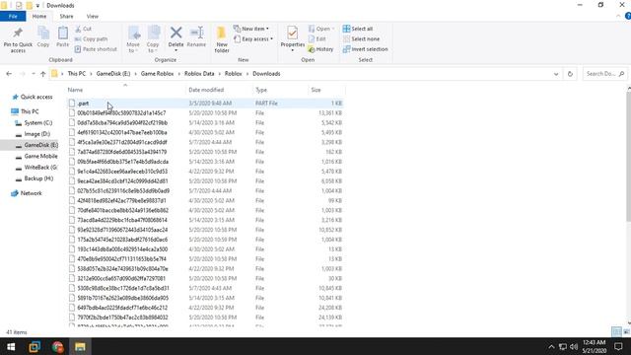The width and height of the screenshot is (631, 355).
Task: Open the Chrome taskbar icon
Action: coord(57,346)
